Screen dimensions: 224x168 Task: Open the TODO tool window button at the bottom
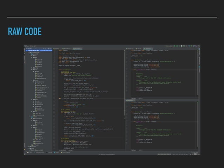pos(29,152)
